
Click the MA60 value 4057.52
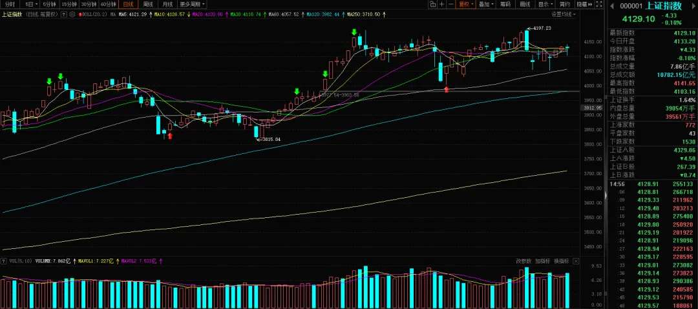click(x=284, y=14)
